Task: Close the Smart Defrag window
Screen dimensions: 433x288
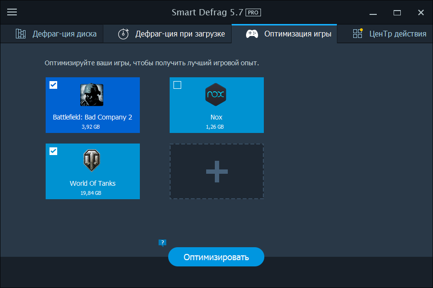Action: click(421, 12)
